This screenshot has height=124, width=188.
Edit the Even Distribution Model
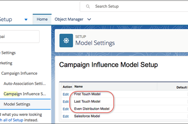pyautogui.click(x=66, y=109)
